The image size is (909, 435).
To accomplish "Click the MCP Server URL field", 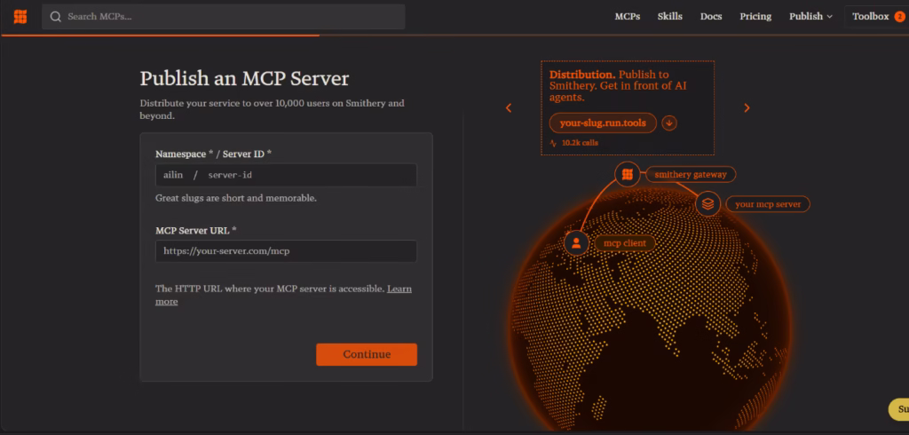I will pyautogui.click(x=287, y=251).
